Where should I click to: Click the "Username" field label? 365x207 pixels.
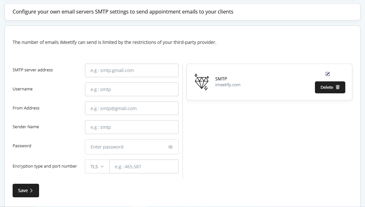pos(23,89)
